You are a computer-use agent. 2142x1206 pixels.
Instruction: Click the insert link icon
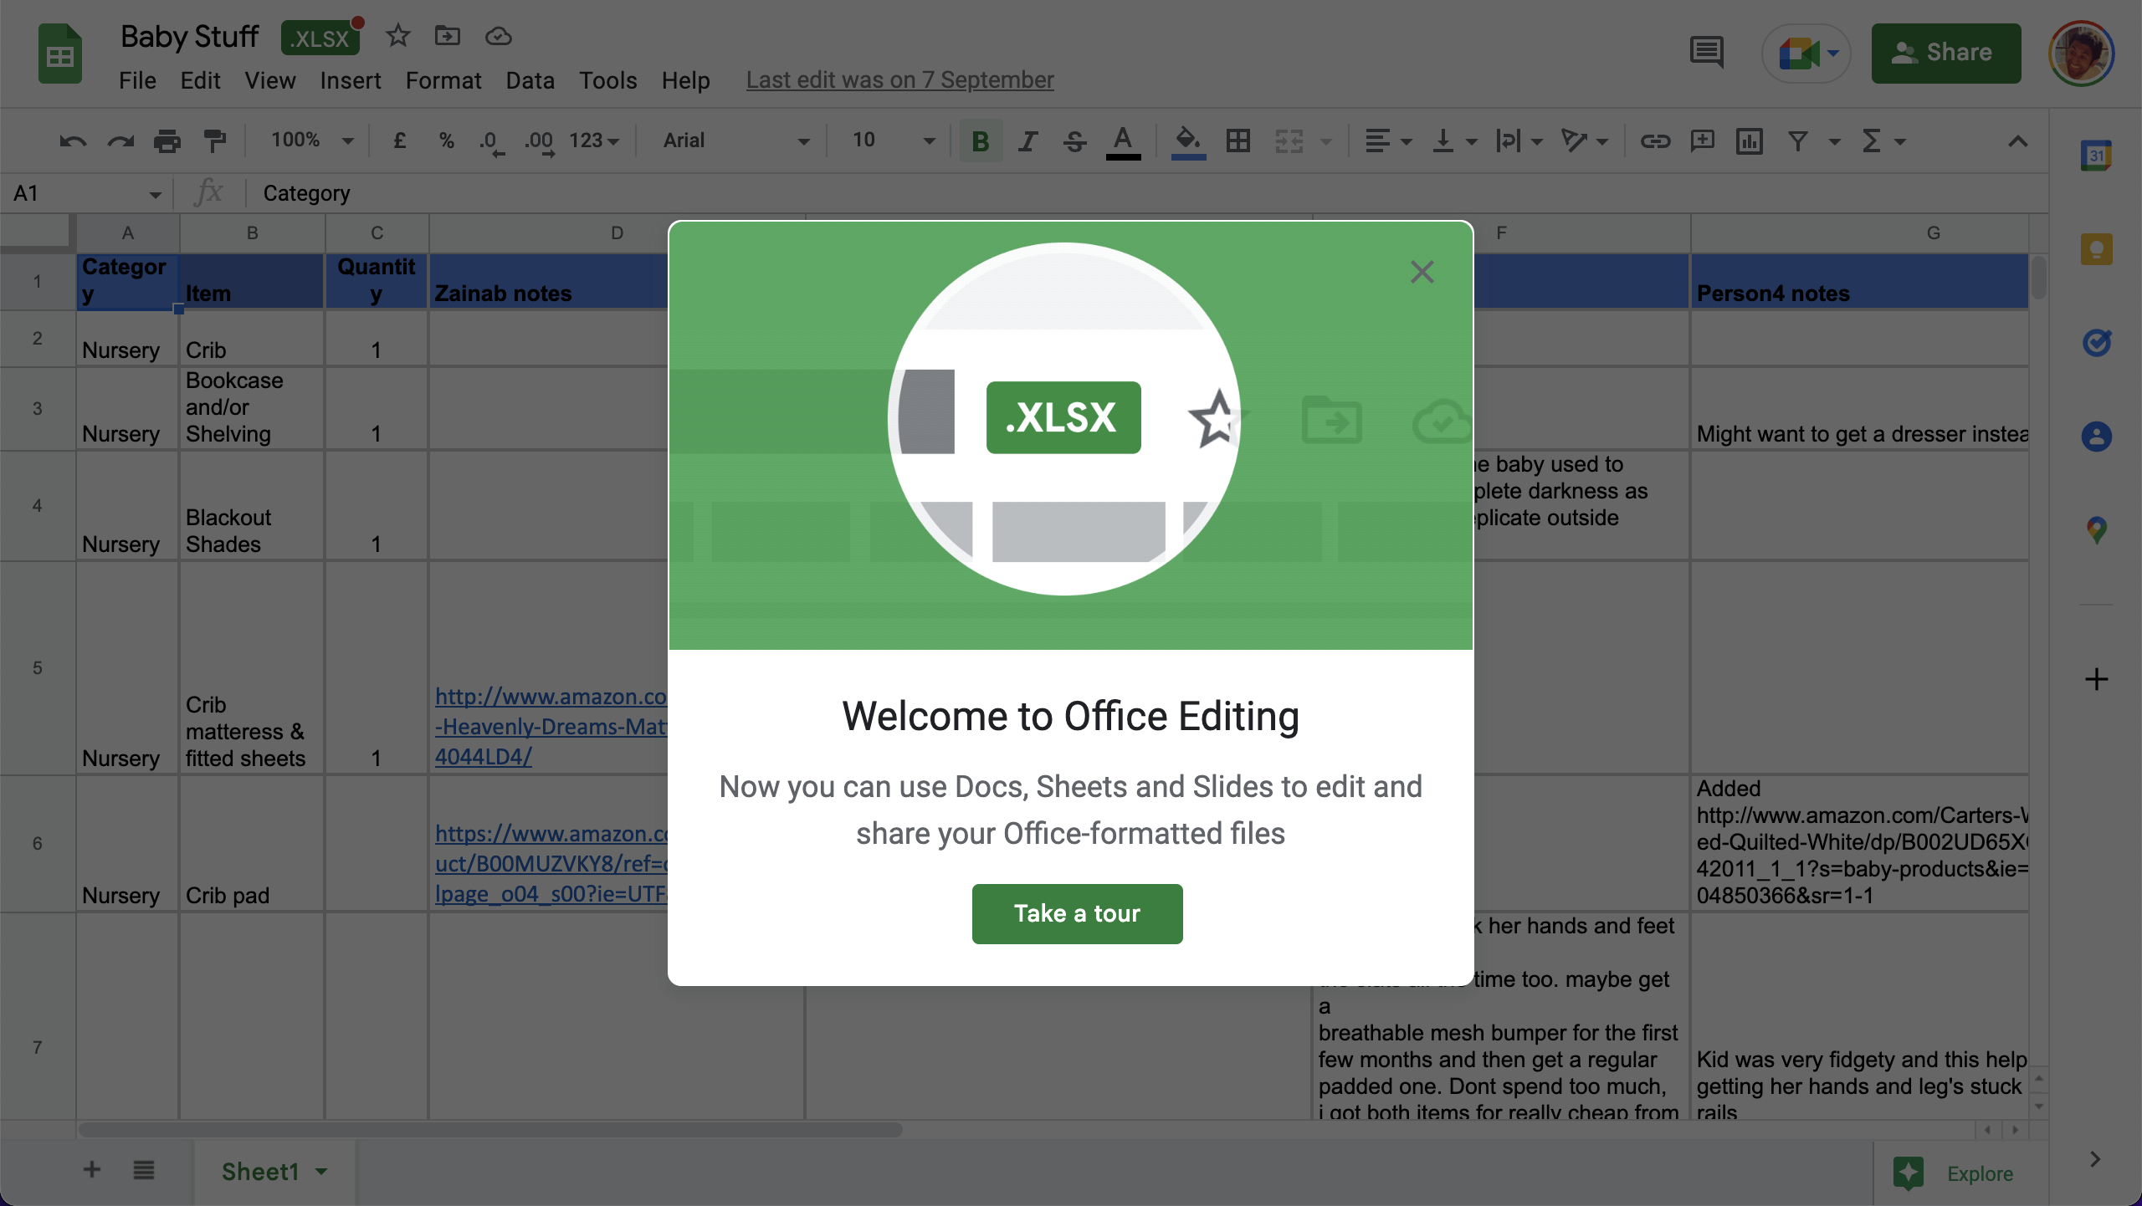pyautogui.click(x=1655, y=141)
